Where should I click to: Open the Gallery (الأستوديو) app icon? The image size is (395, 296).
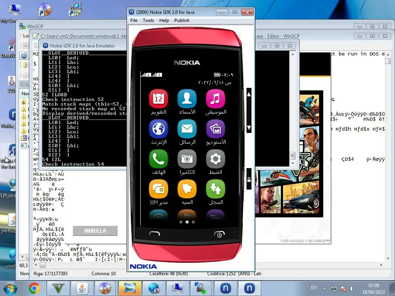pyautogui.click(x=215, y=129)
